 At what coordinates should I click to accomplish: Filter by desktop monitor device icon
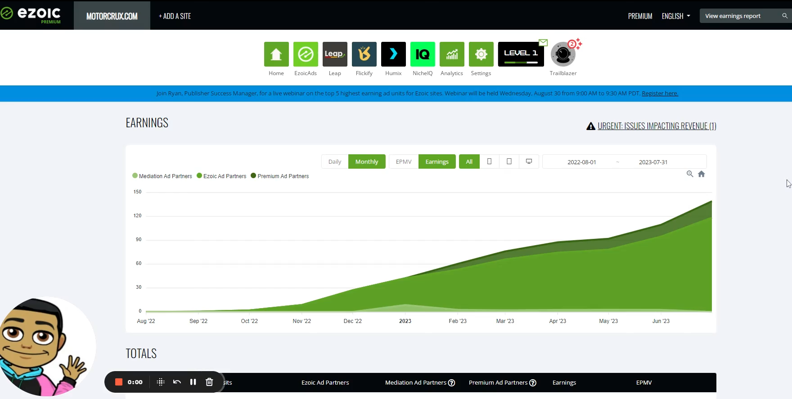[x=529, y=161]
